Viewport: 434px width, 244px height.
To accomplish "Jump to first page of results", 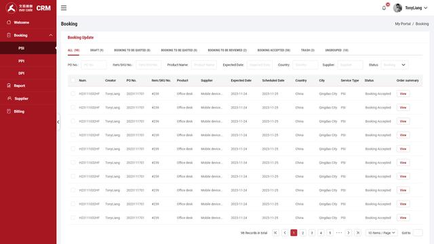I will (x=275, y=232).
